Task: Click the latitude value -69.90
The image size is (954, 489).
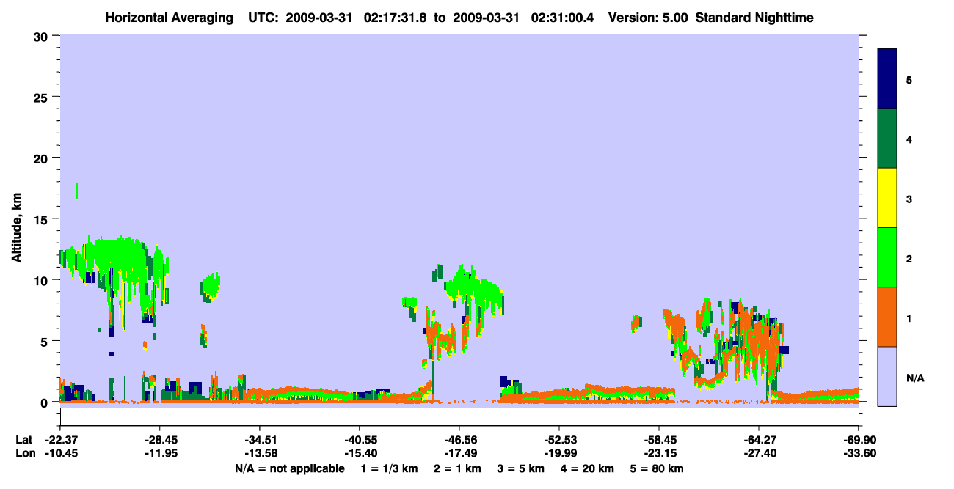Action: 858,440
